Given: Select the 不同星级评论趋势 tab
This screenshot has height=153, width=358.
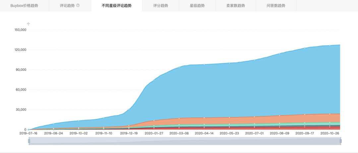Looking at the screenshot, I should coord(116,6).
